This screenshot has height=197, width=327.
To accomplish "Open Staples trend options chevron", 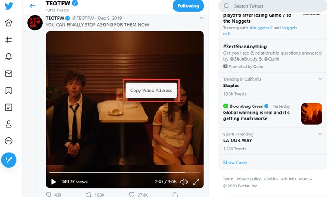I will (319, 79).
